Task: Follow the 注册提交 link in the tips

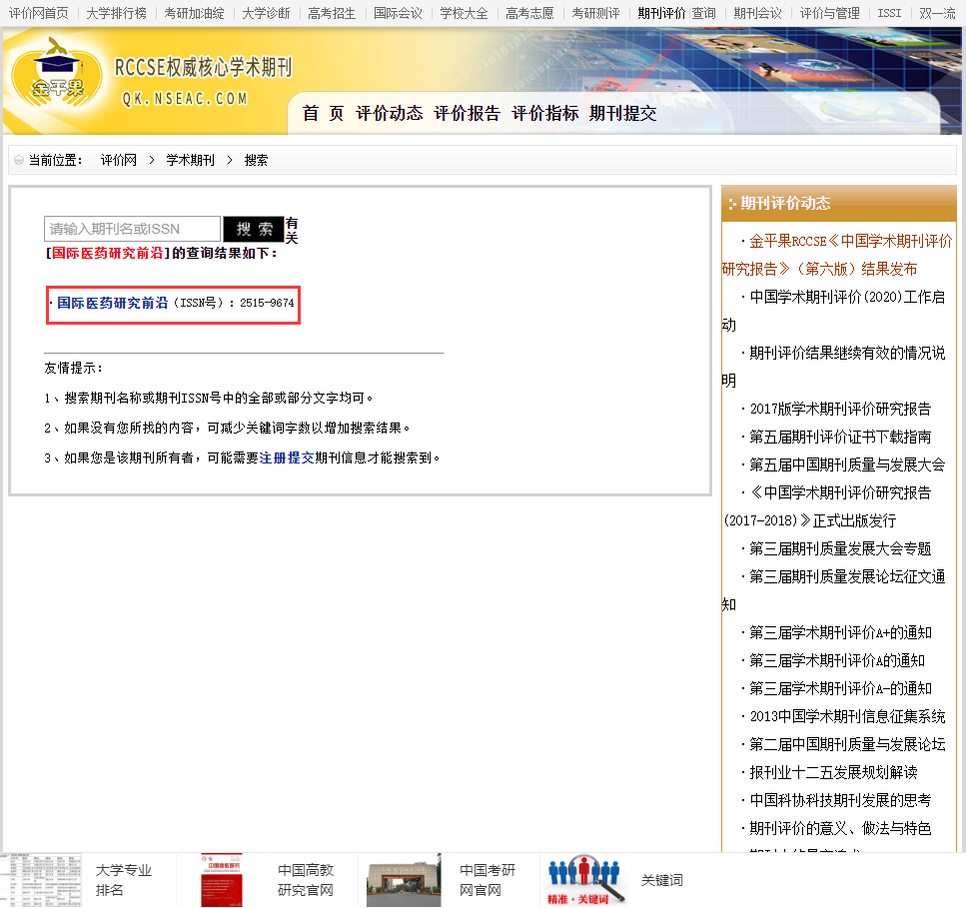Action: point(287,457)
